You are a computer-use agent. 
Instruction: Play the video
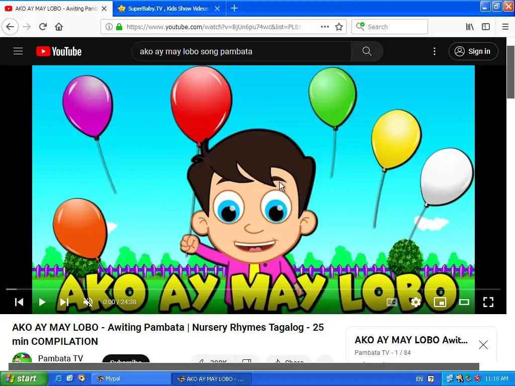(x=42, y=302)
